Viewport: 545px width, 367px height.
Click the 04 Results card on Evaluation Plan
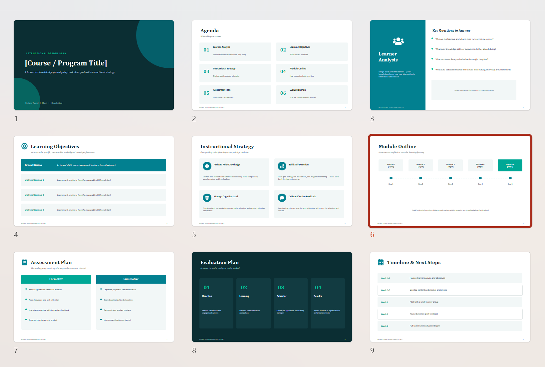tap(328, 303)
